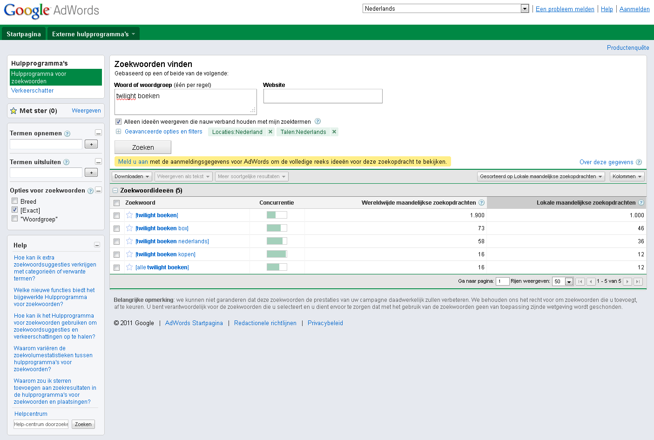Click competition bar for [twilight boeken]
Viewport: 654px width, 440px height.
277,215
